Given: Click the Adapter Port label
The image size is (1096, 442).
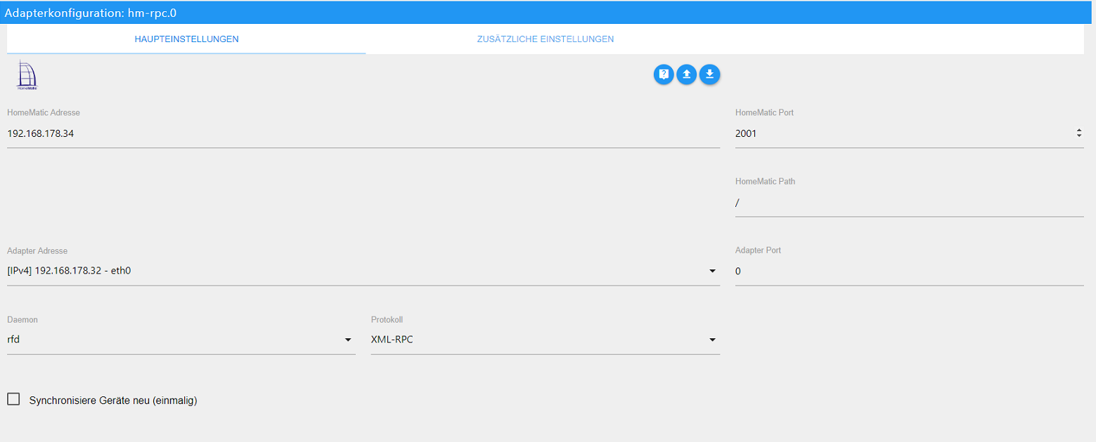Looking at the screenshot, I should [x=759, y=250].
